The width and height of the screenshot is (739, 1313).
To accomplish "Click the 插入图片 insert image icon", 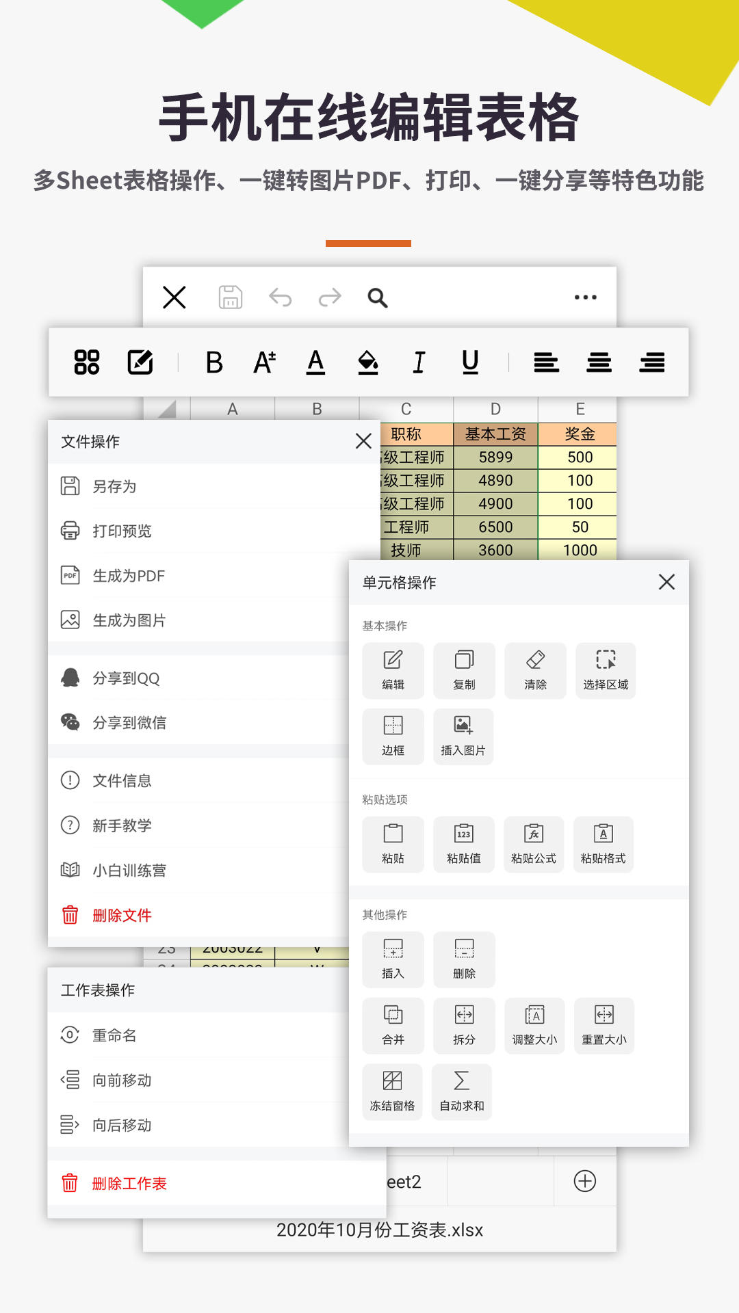I will pos(463,736).
